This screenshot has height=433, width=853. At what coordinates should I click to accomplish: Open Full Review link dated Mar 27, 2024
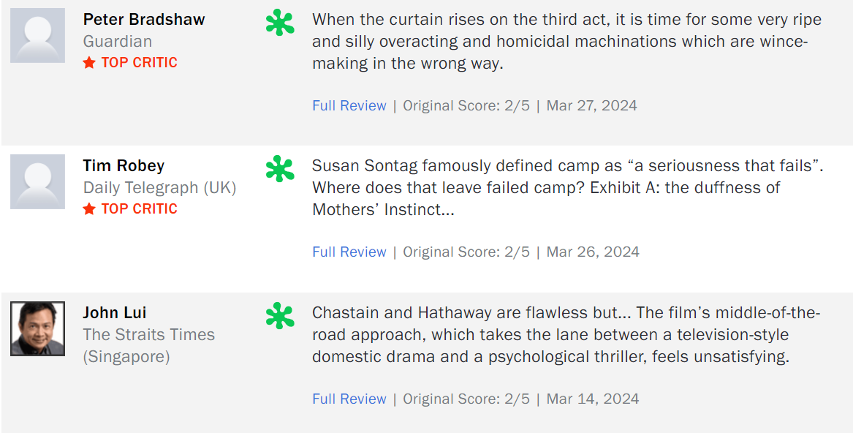coord(349,105)
